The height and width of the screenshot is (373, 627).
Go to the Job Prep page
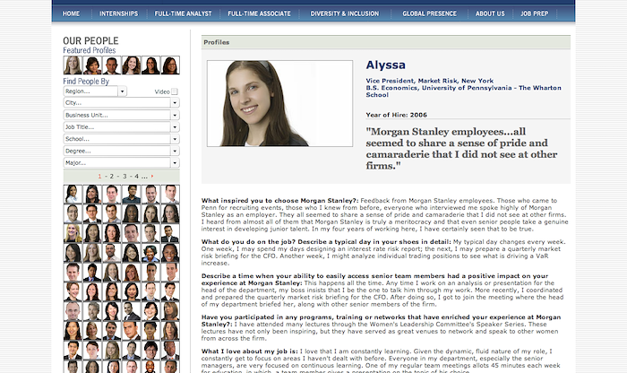click(x=534, y=13)
